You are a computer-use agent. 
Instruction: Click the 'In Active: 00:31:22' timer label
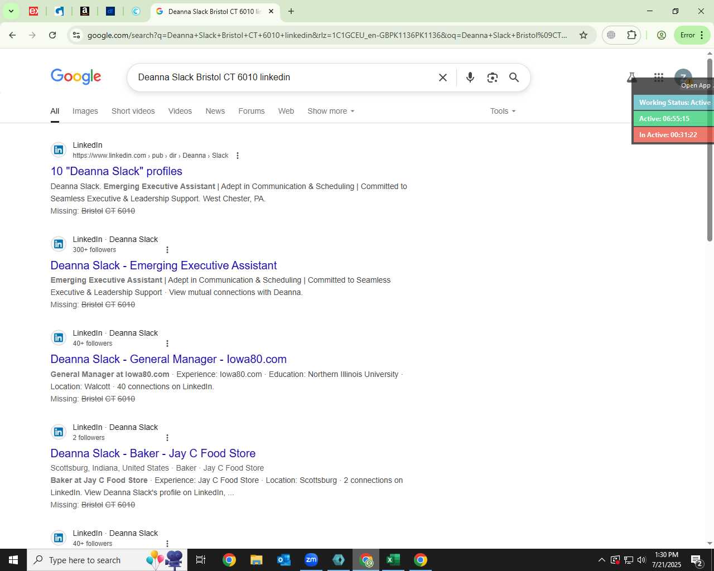[674, 135]
